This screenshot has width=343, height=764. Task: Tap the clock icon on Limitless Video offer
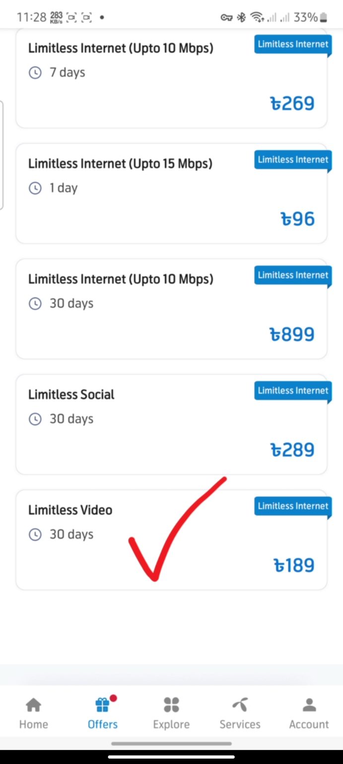[x=35, y=534]
